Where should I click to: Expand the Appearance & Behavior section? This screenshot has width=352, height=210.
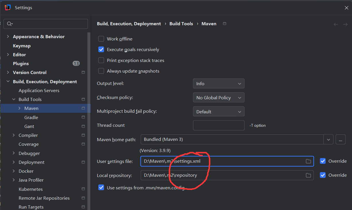click(8, 36)
